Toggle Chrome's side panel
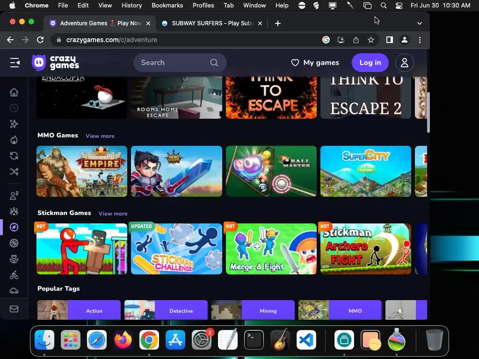The width and height of the screenshot is (479, 359). coord(390,40)
